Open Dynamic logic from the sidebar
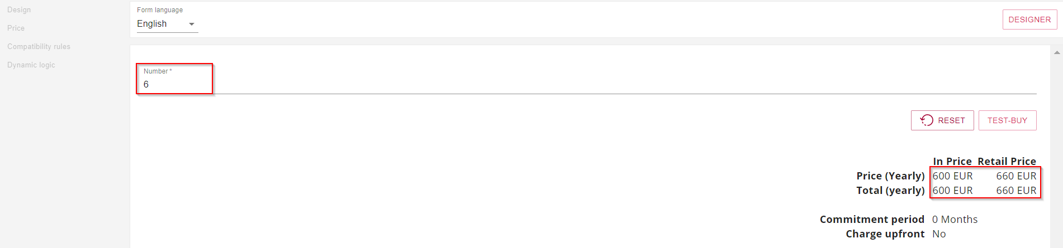This screenshot has height=248, width=1063. pyautogui.click(x=31, y=65)
